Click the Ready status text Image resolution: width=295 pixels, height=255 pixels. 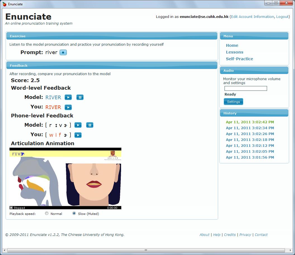[230, 94]
